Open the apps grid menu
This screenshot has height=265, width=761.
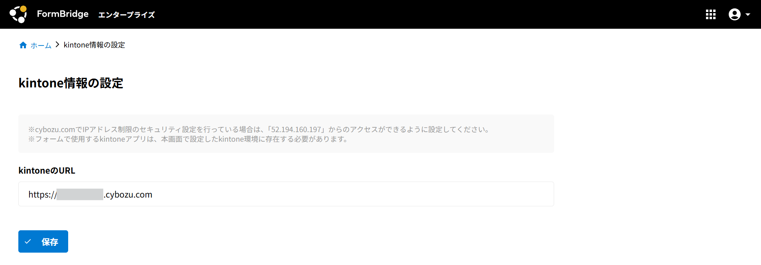(x=711, y=14)
